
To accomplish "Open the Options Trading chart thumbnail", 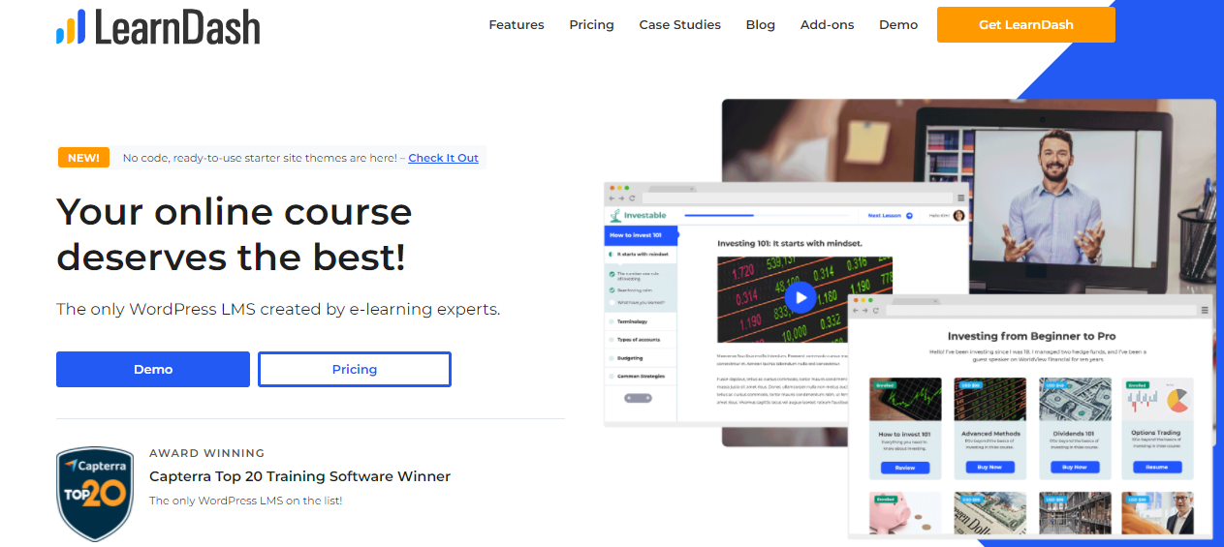I will [x=1157, y=399].
